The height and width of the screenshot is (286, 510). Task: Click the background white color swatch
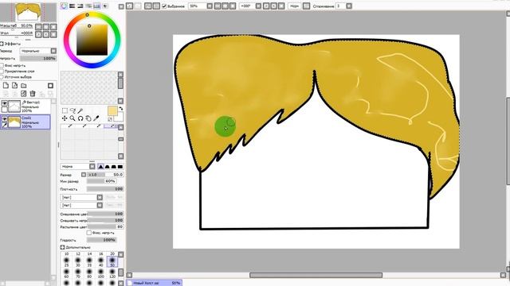[x=120, y=117]
